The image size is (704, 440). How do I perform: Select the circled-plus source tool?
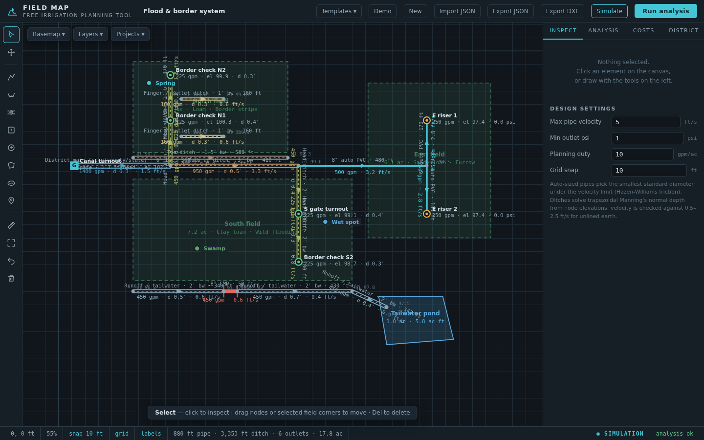point(11,148)
